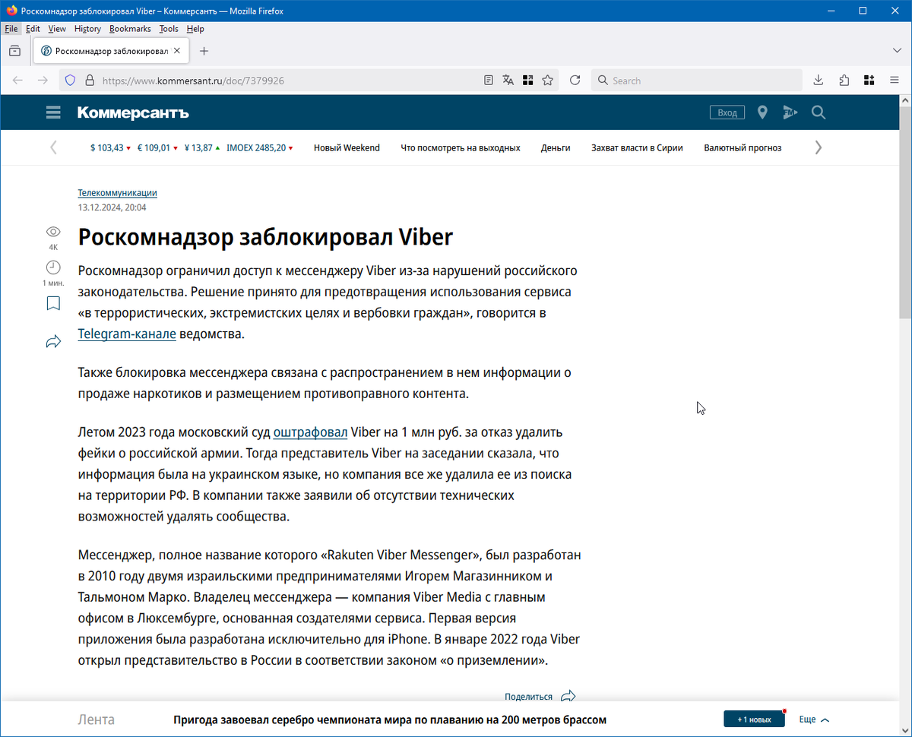Open site search magnifier in the header
Image resolution: width=912 pixels, height=737 pixels.
(x=819, y=112)
